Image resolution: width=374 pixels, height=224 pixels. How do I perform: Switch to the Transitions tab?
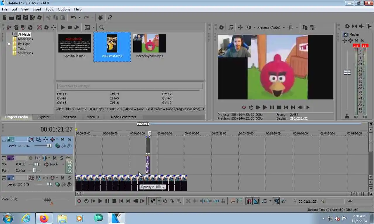[68, 117]
